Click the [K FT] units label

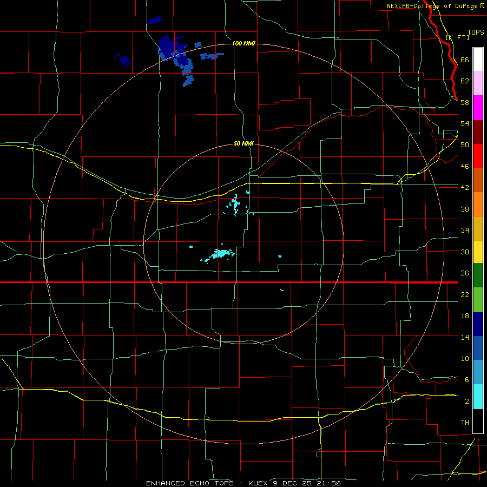[457, 37]
